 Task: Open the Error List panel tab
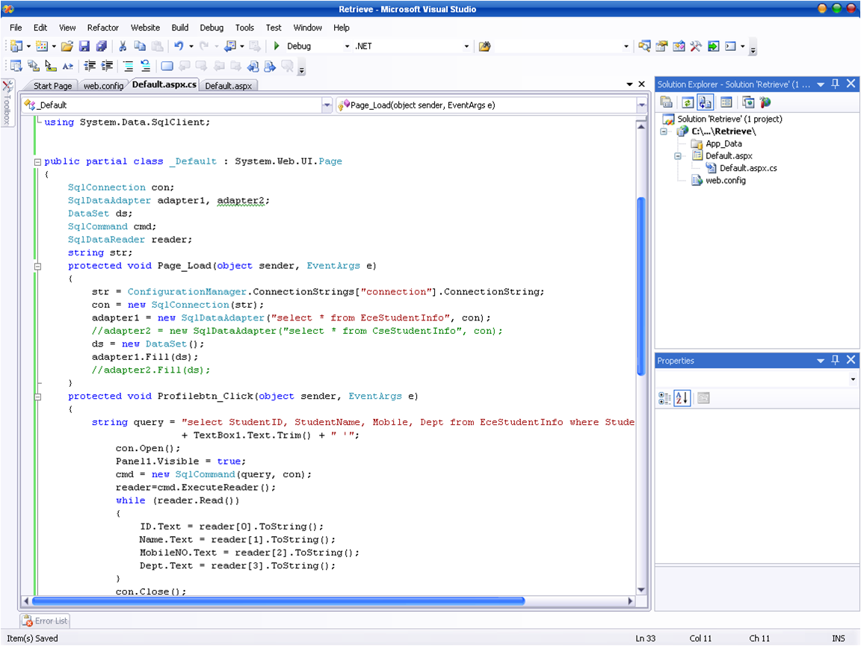coord(45,621)
